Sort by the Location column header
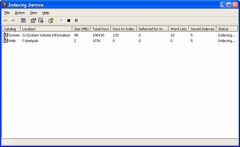This screenshot has width=240, height=147. click(46, 29)
